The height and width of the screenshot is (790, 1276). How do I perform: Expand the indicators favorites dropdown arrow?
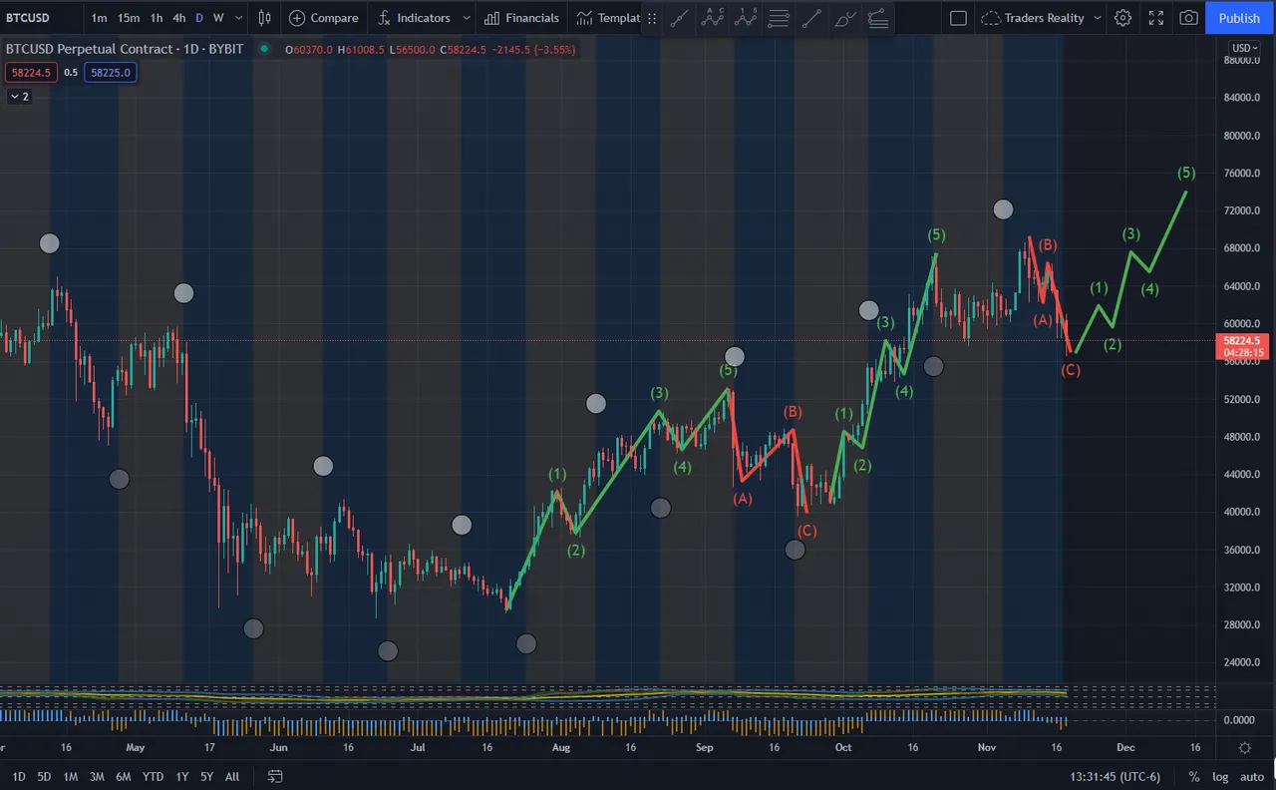point(467,18)
